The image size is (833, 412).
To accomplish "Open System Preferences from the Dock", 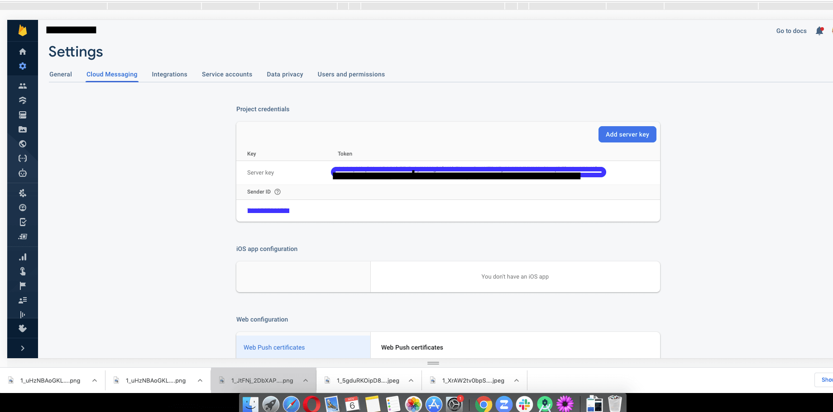I will pos(454,404).
